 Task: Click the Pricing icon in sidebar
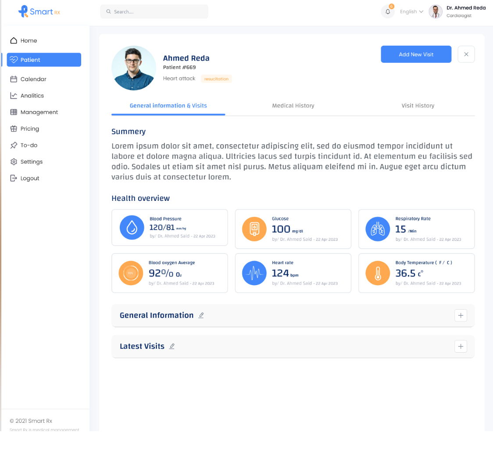point(13,129)
